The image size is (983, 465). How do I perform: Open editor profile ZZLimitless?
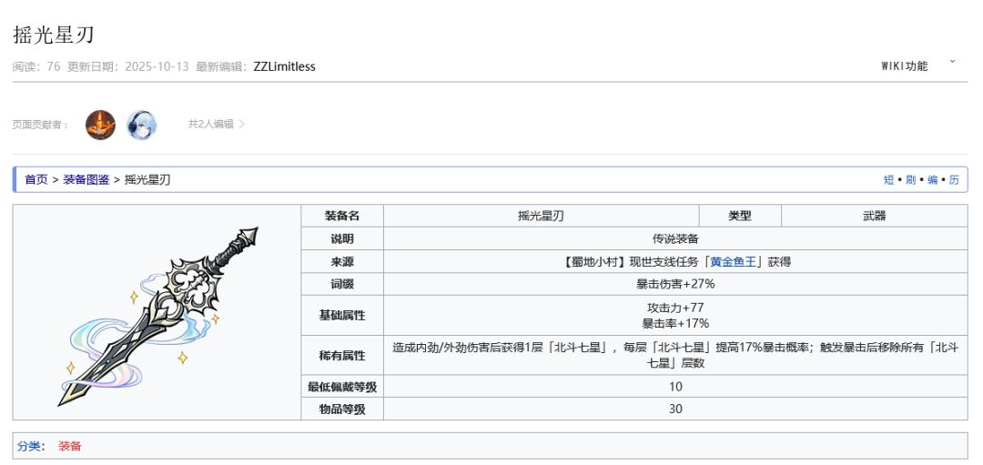point(284,66)
